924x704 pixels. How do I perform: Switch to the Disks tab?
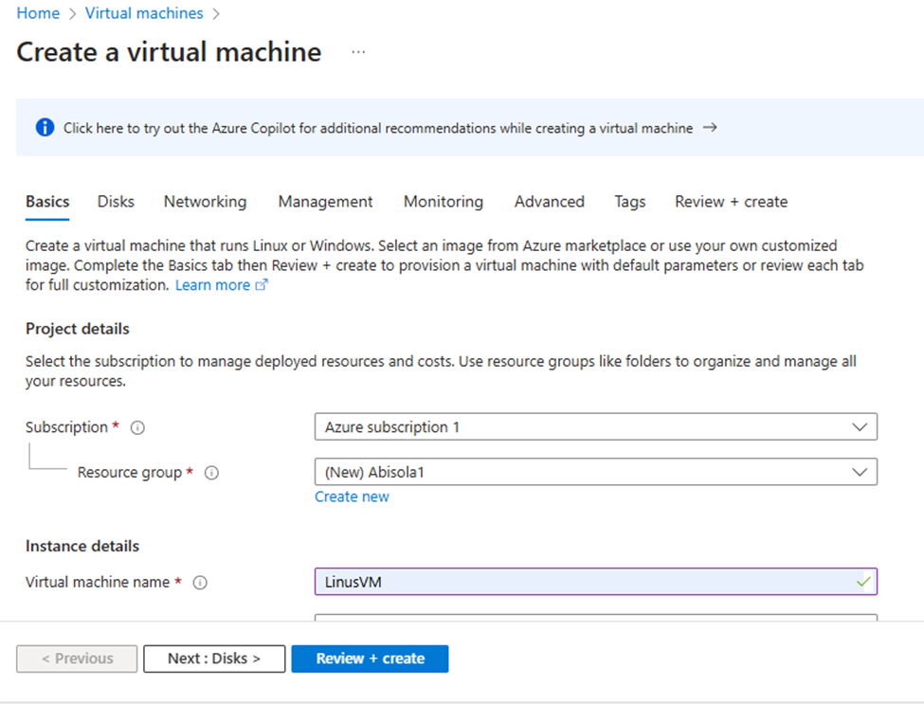click(116, 202)
